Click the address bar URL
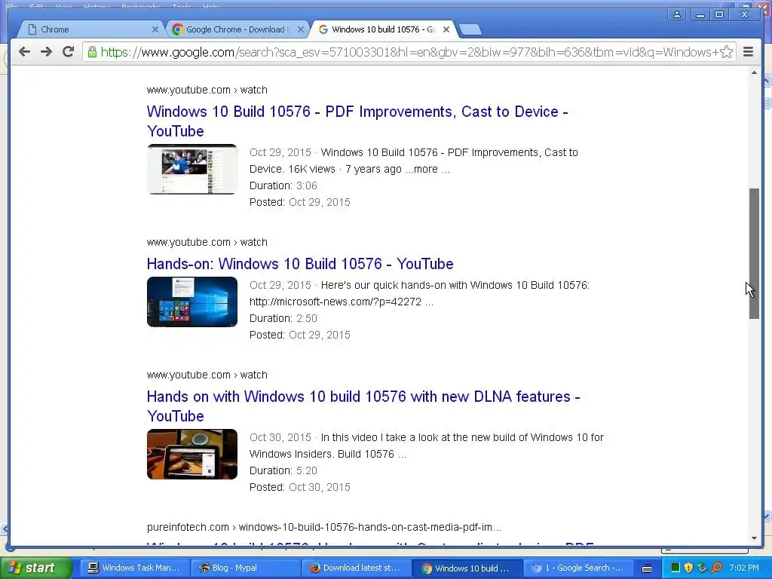This screenshot has width=772, height=579. [x=409, y=52]
